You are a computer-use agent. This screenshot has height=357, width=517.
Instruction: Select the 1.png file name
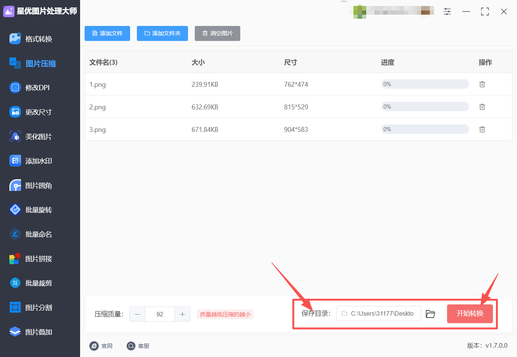click(x=97, y=85)
